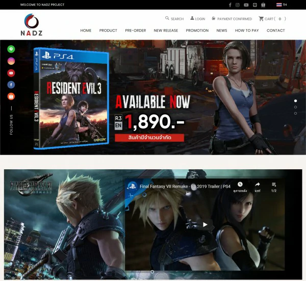Select first banner slide dot
The width and height of the screenshot is (306, 281).
[295, 100]
